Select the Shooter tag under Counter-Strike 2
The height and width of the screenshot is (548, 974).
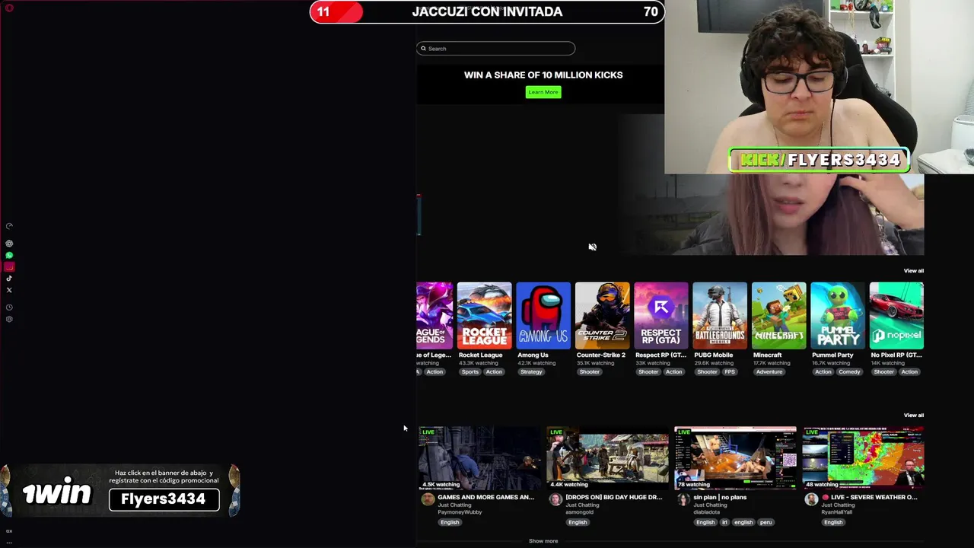[x=590, y=372]
